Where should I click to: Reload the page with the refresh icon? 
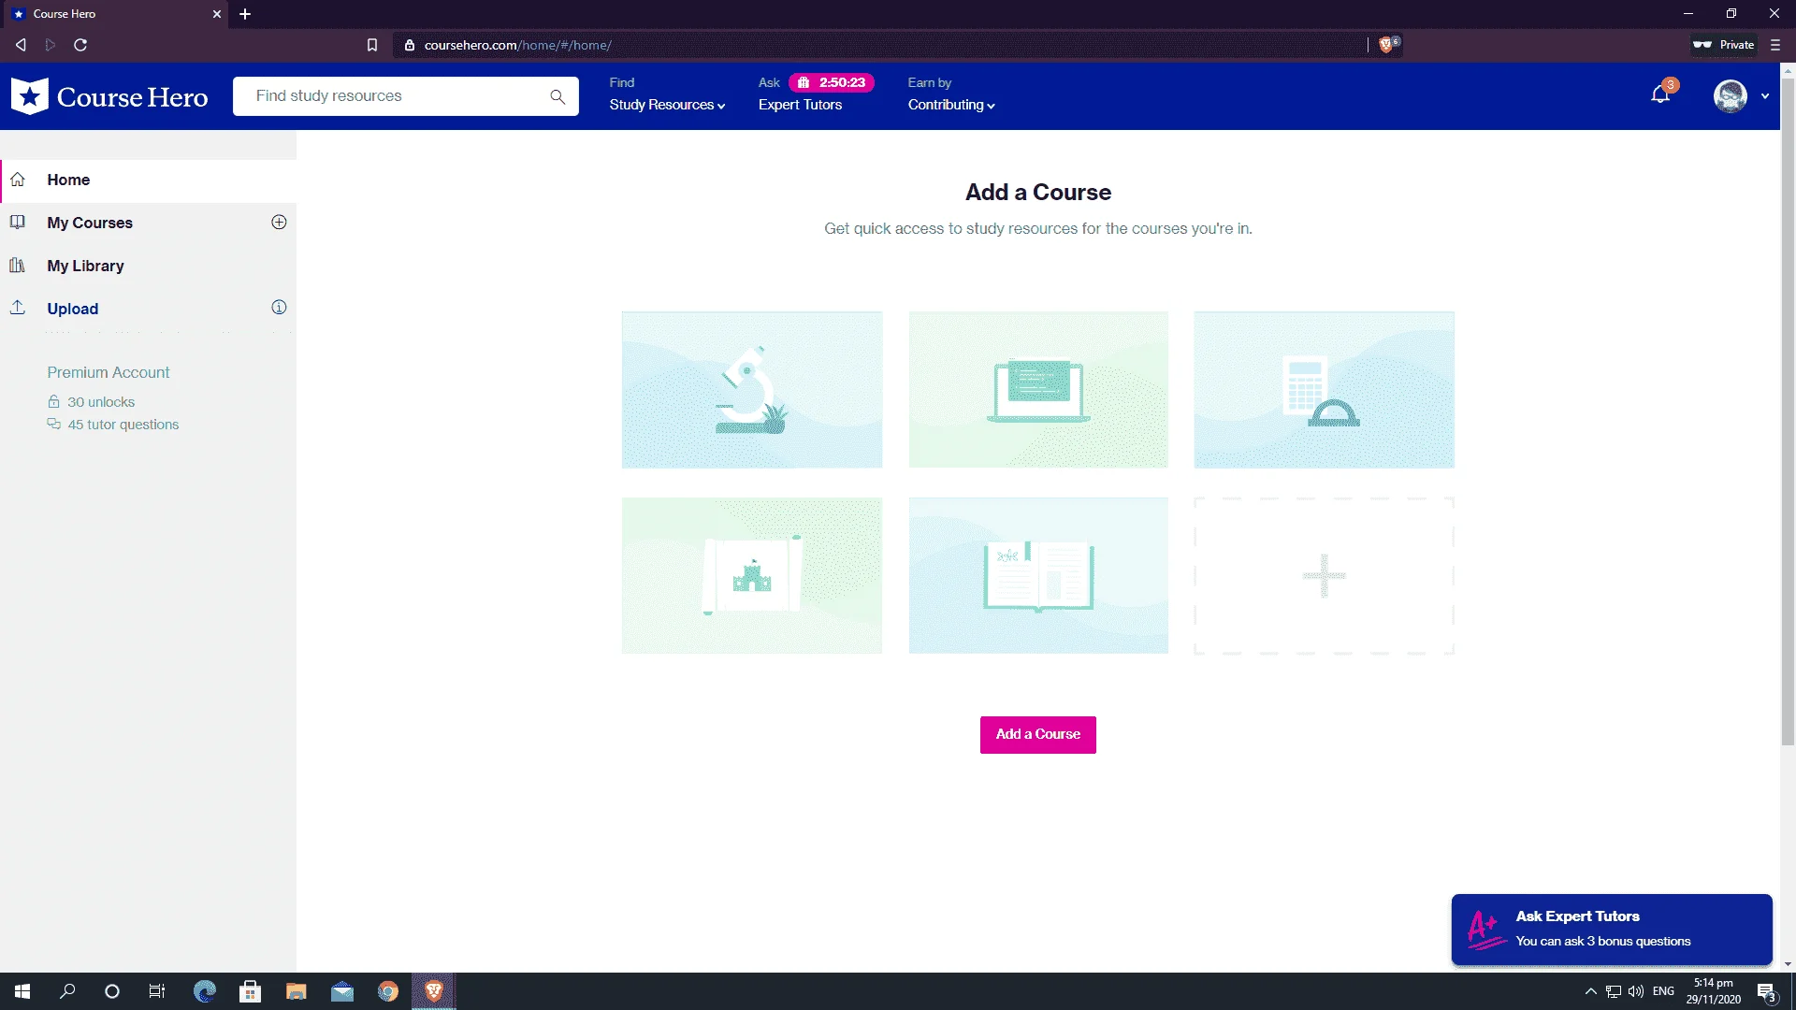pyautogui.click(x=80, y=45)
